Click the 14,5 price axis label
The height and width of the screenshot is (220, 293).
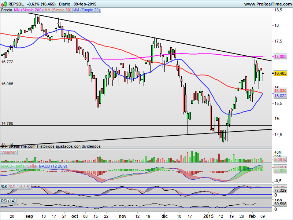tap(278, 135)
